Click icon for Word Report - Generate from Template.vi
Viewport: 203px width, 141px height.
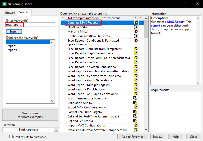click(136, 76)
